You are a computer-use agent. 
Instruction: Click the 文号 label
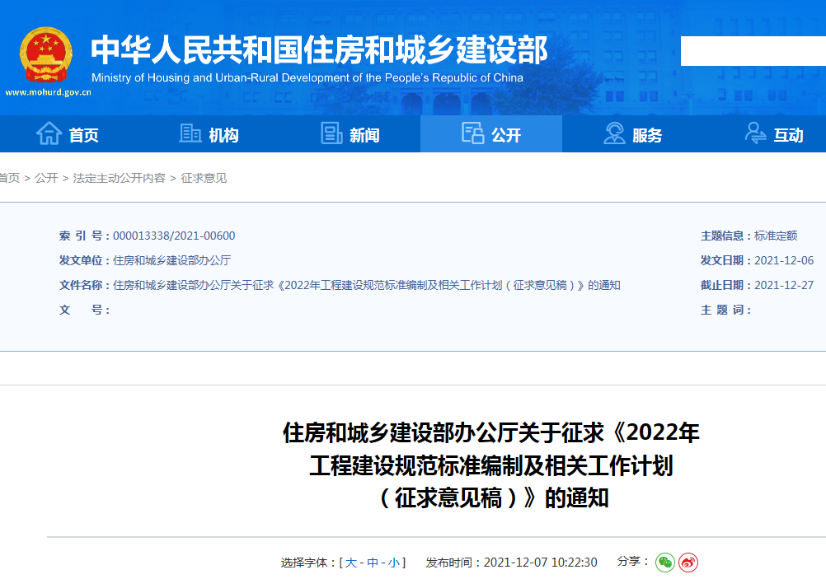pyautogui.click(x=84, y=310)
